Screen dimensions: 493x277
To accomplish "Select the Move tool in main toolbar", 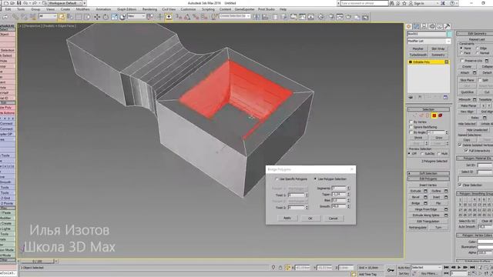I will click(97, 17).
